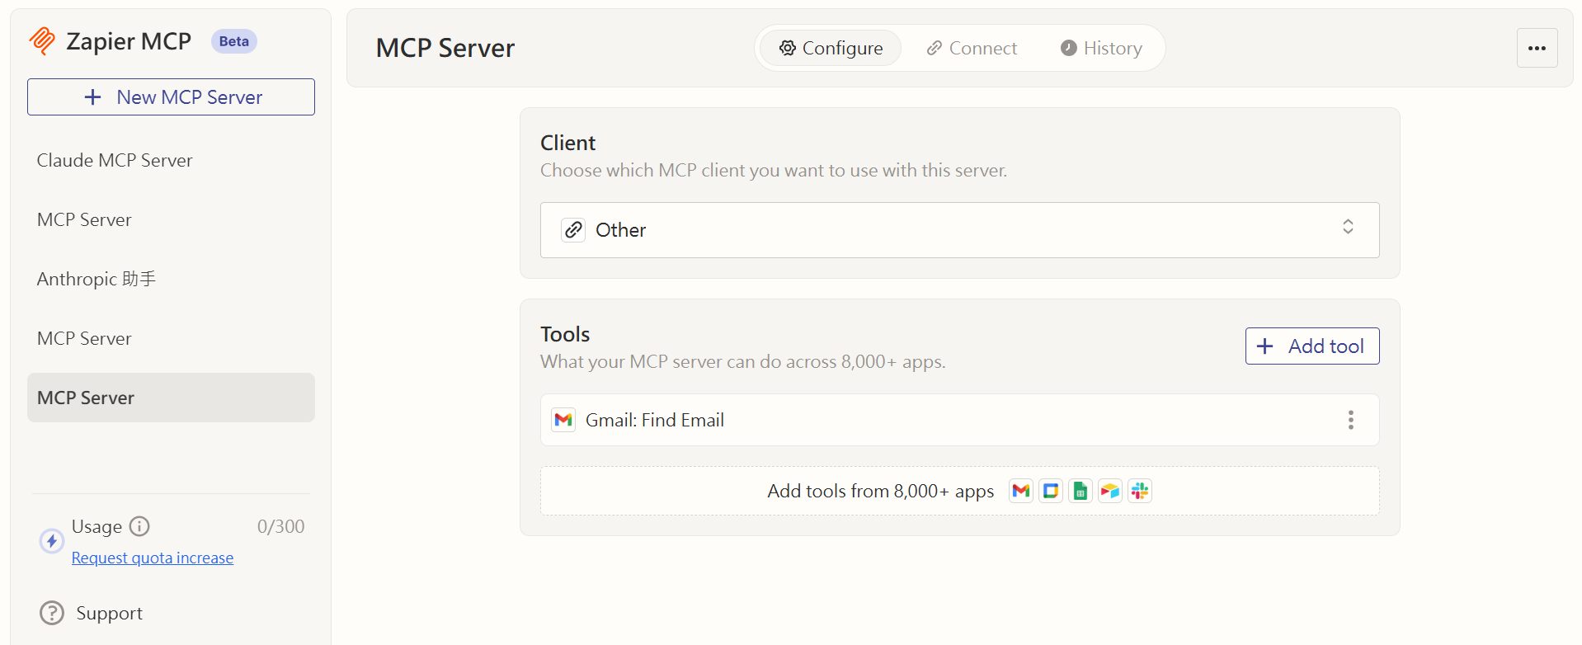The image size is (1582, 645).
Task: Select the Configure tab
Action: point(831,48)
